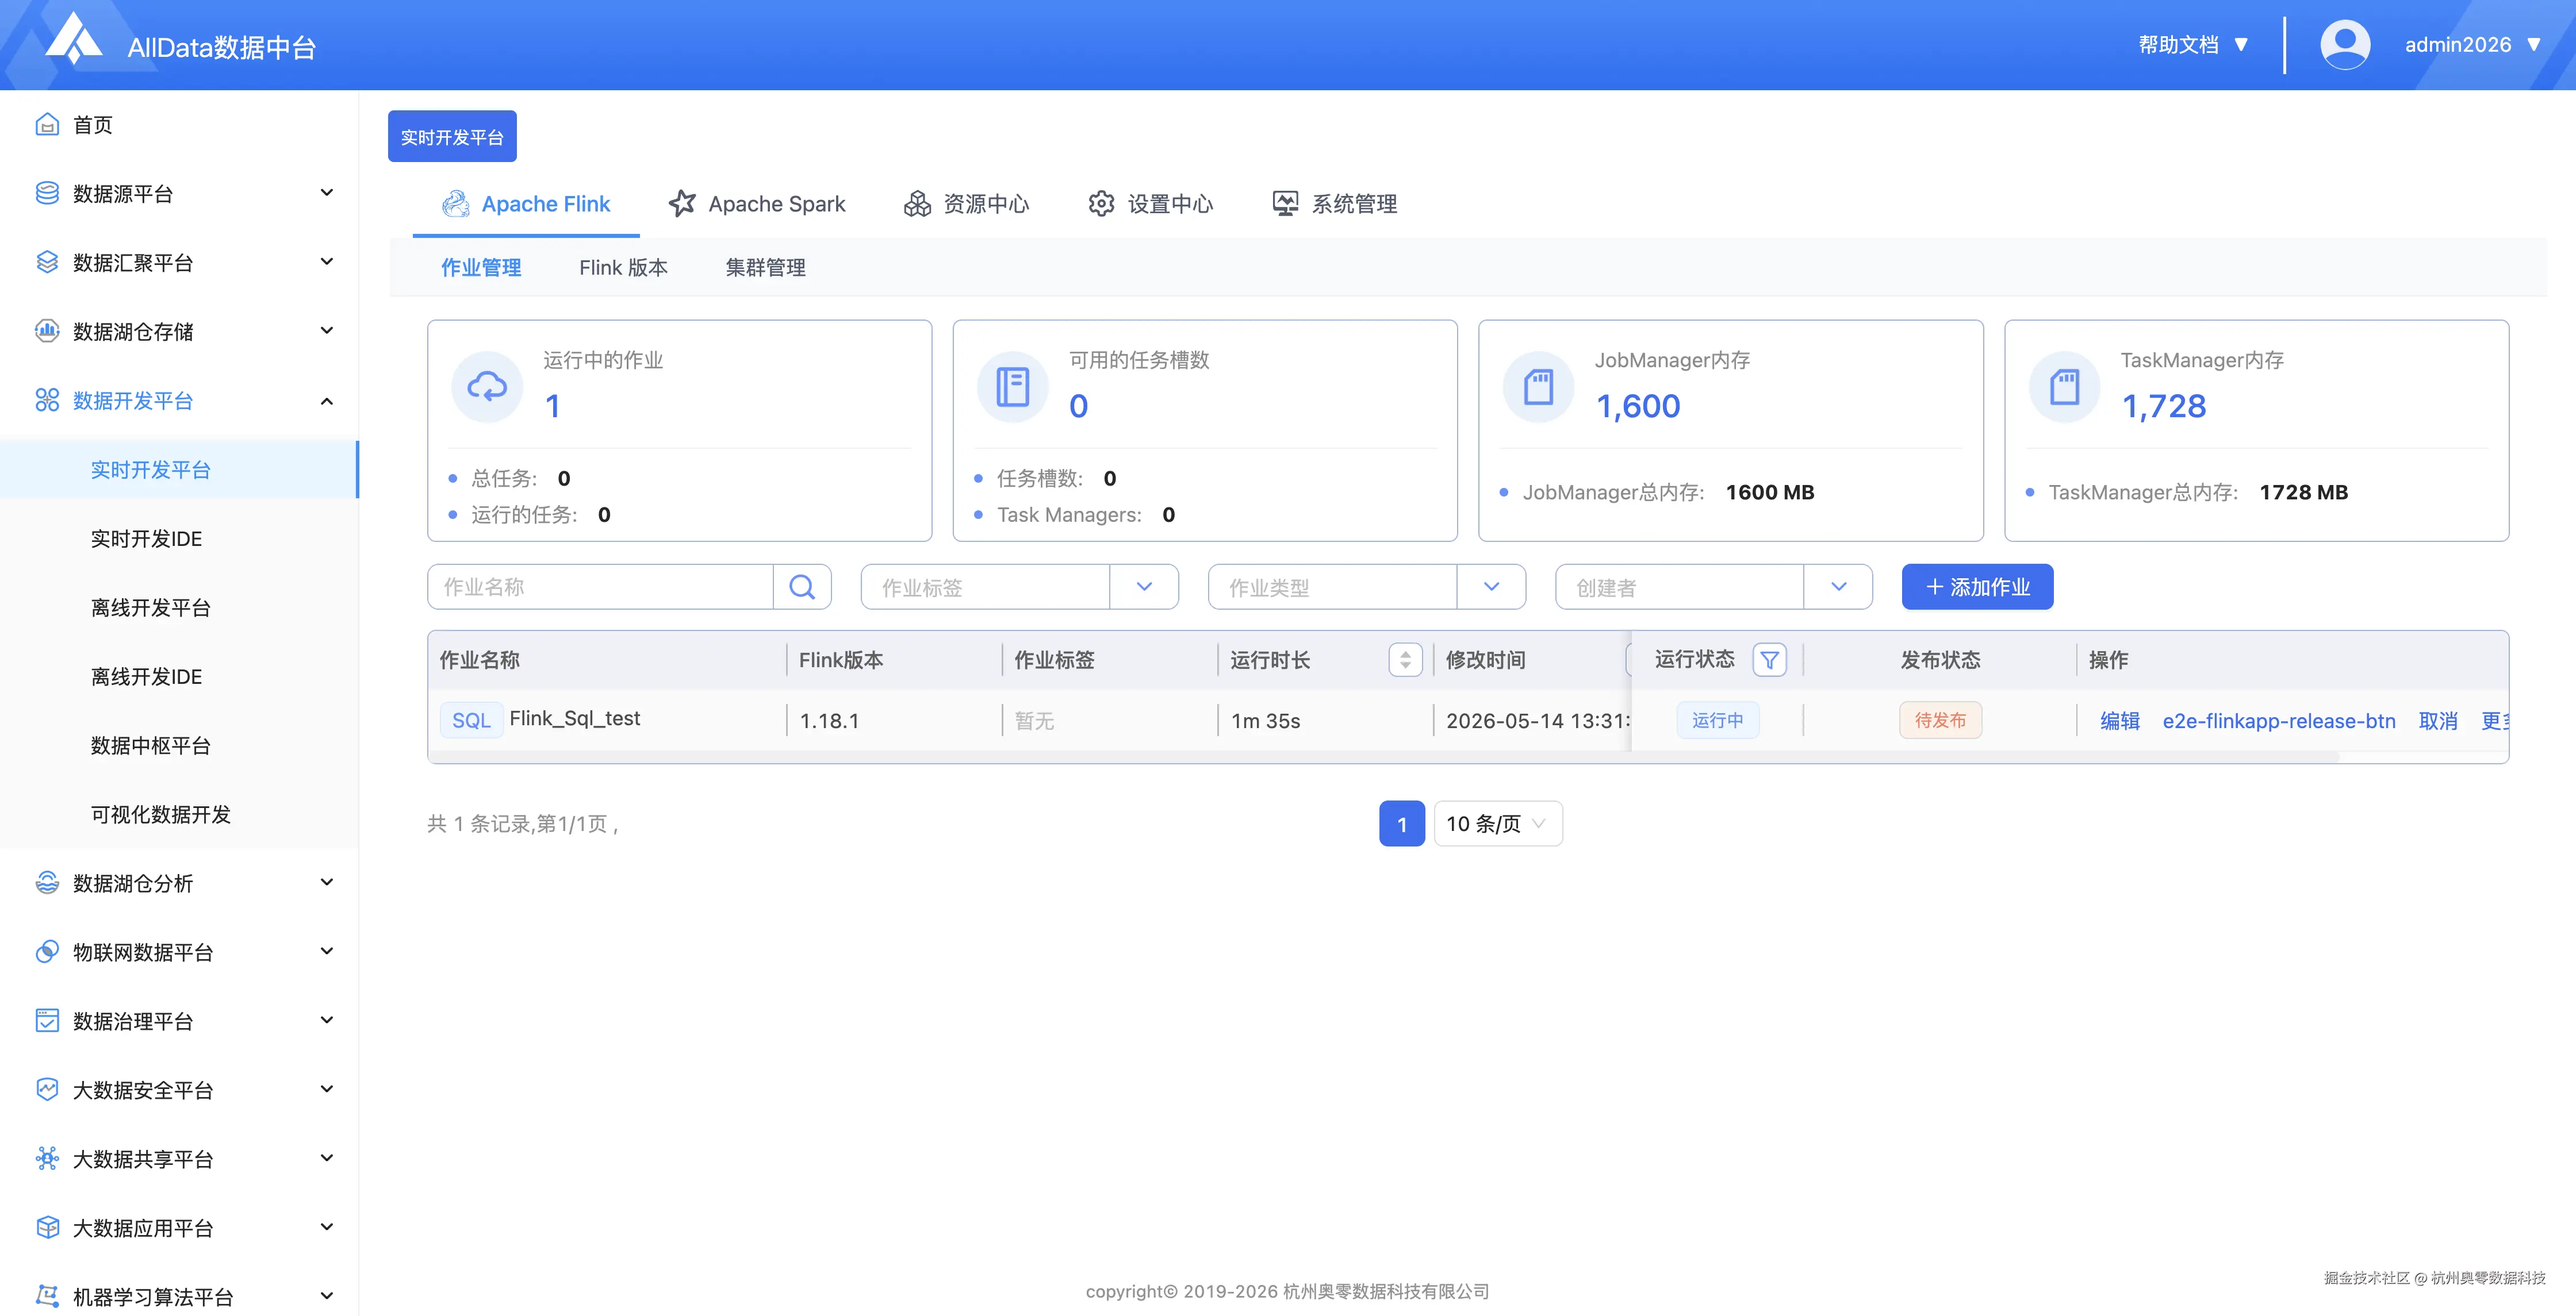
Task: Click the 大数据共享平台 network icon
Action: [47, 1158]
